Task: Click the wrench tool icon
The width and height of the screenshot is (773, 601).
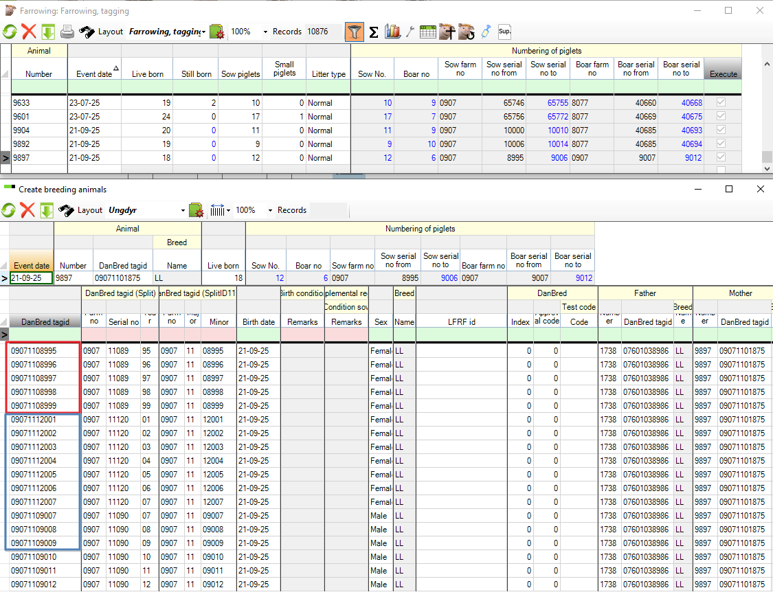Action: (x=410, y=32)
